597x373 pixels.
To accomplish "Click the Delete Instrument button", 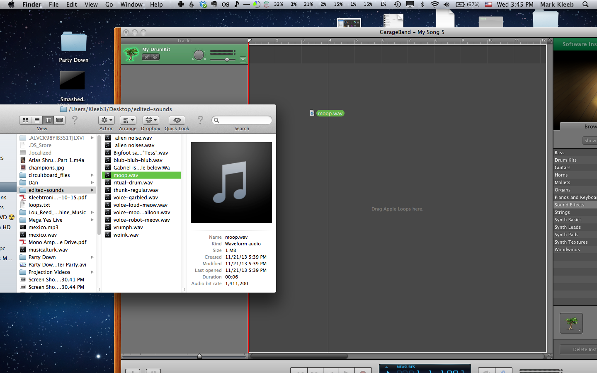I will (578, 349).
